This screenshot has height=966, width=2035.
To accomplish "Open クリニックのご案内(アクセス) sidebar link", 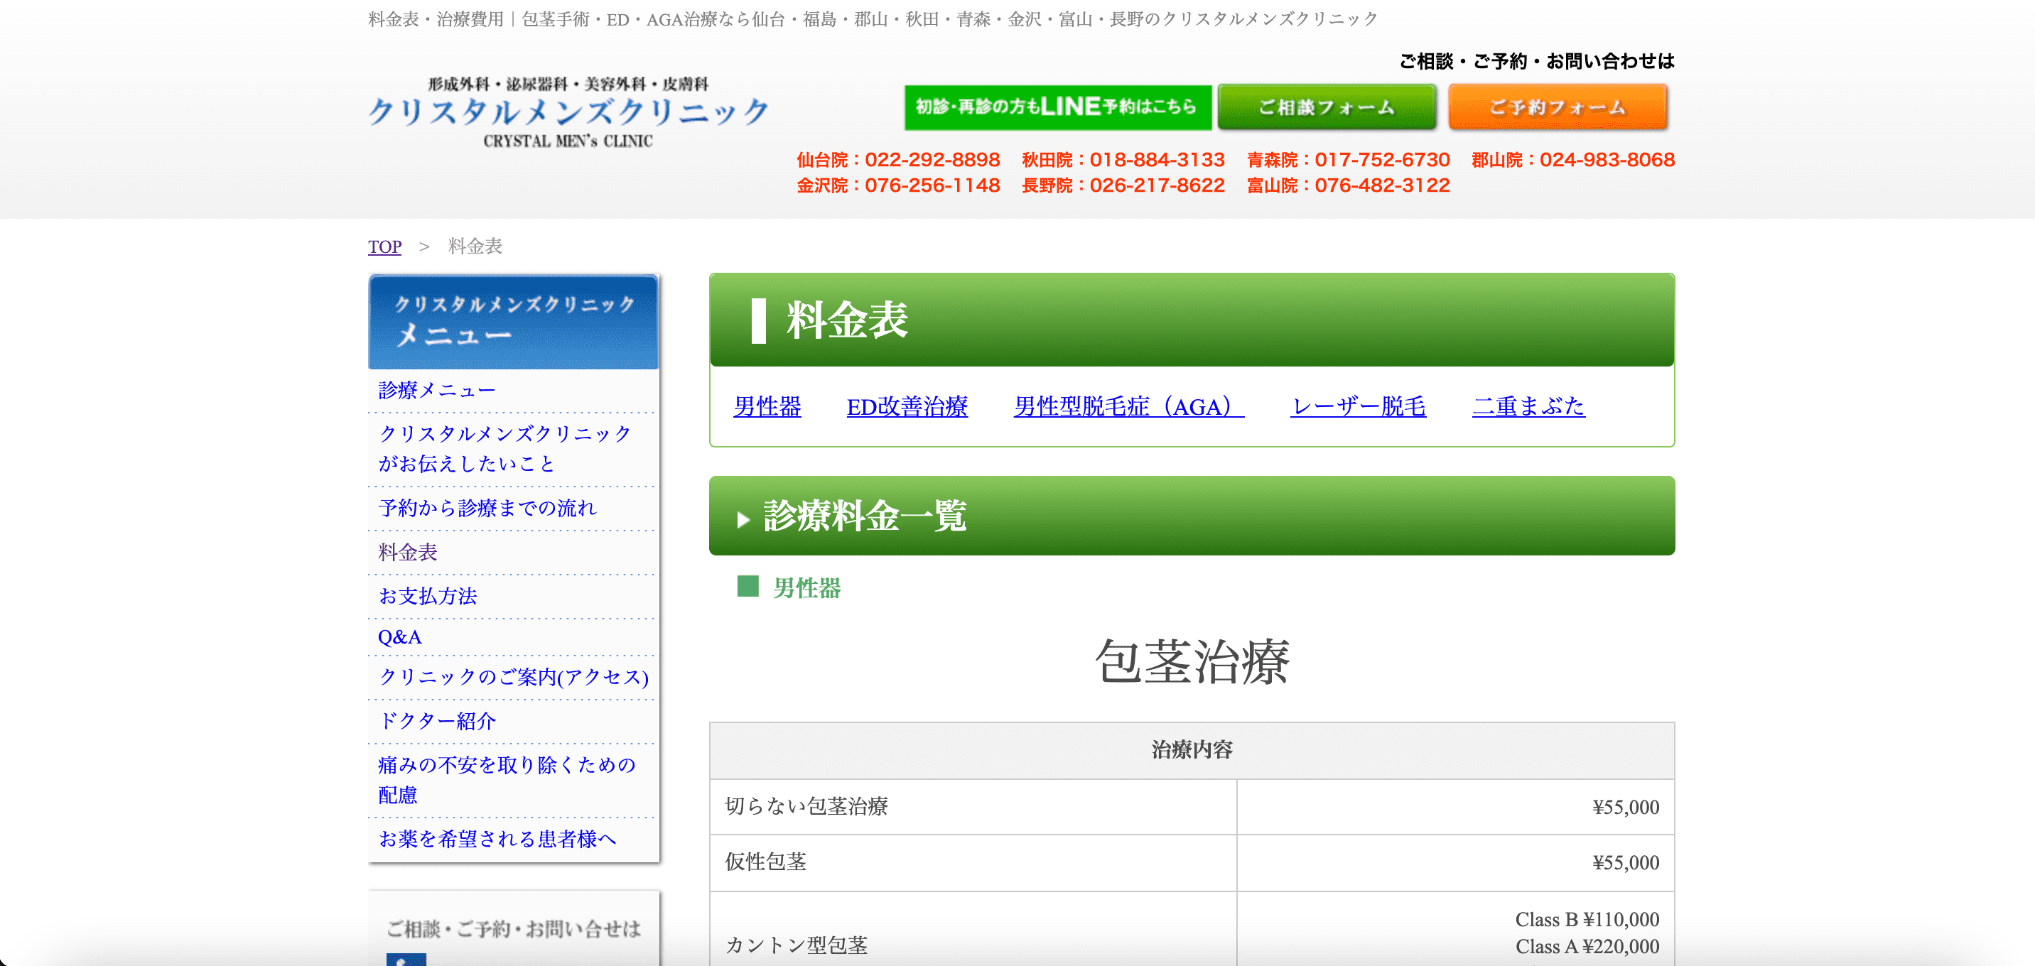I will pos(513,677).
